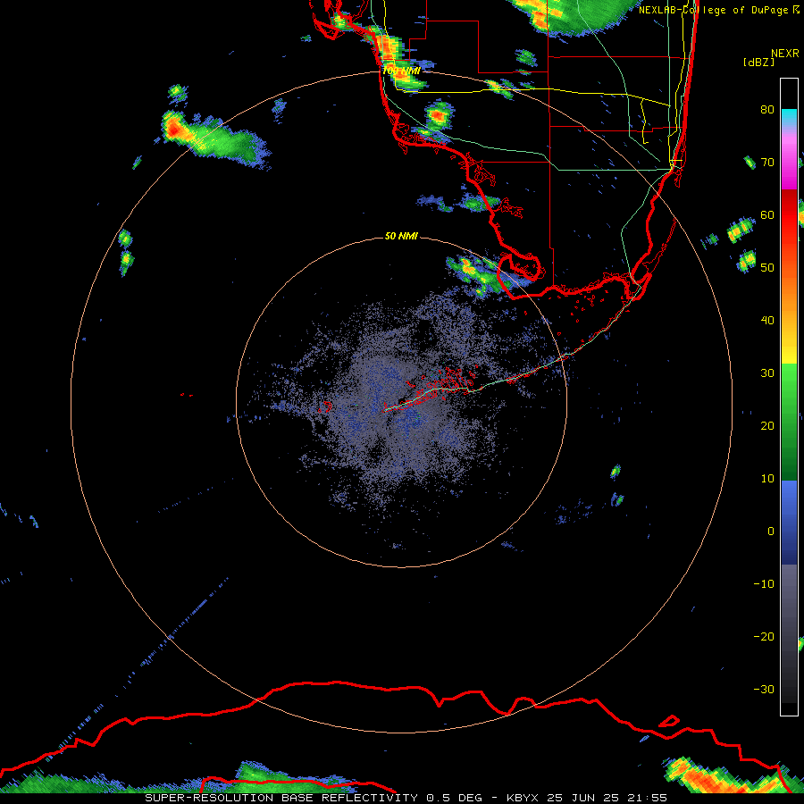The width and height of the screenshot is (804, 804).
Task: Click the 70 value on dBZ scale
Action: (x=767, y=162)
